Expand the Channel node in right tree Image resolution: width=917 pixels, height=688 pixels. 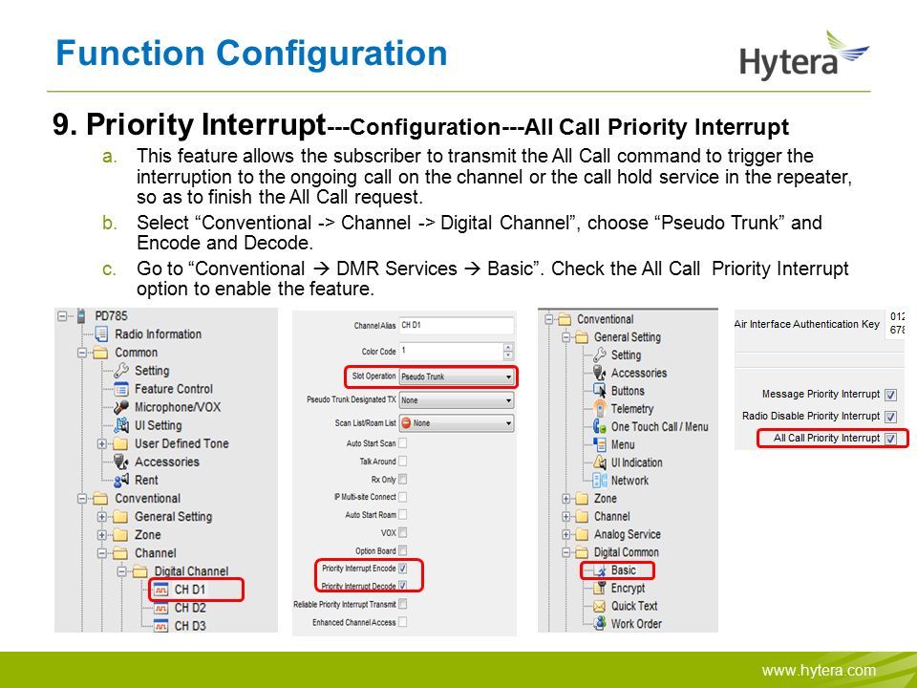tap(565, 517)
